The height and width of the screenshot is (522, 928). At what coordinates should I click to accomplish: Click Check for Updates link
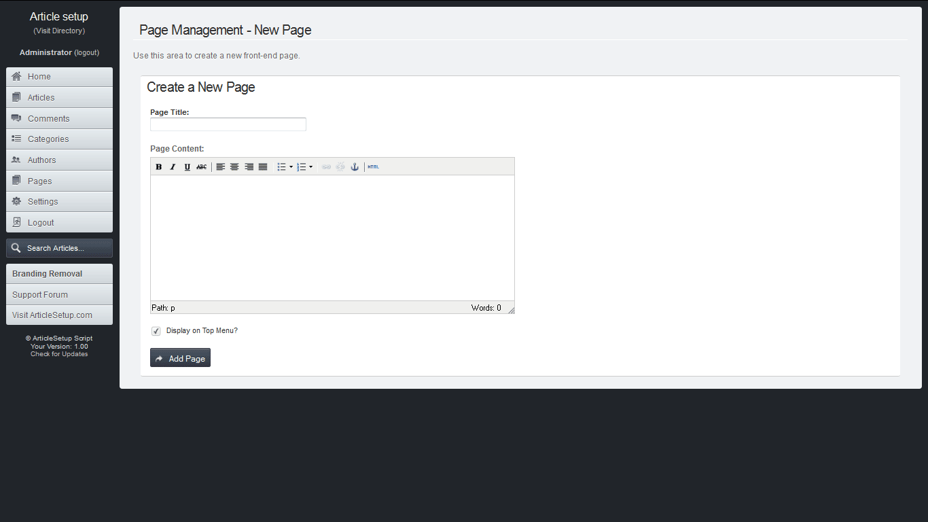(x=59, y=354)
